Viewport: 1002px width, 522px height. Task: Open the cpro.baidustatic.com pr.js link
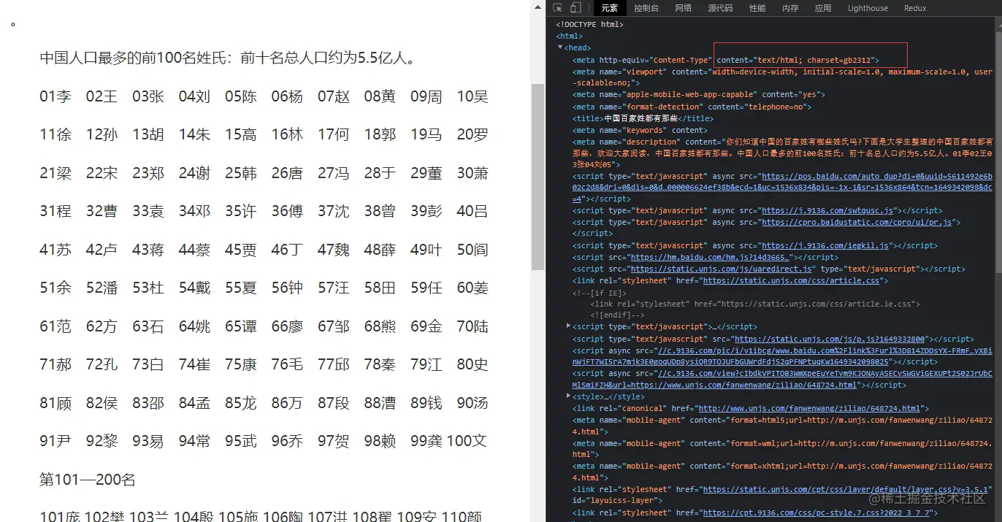(857, 222)
